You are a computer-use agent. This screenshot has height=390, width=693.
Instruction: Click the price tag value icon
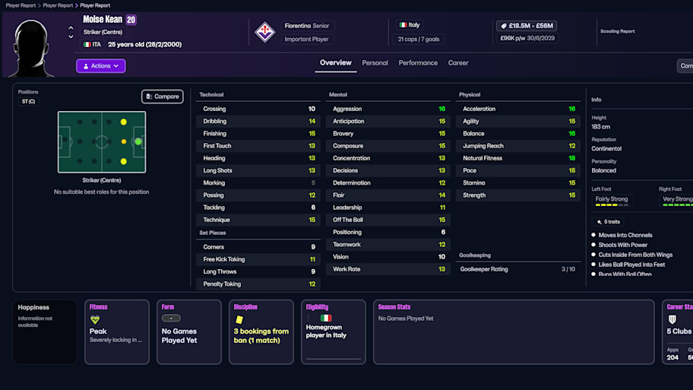click(503, 26)
